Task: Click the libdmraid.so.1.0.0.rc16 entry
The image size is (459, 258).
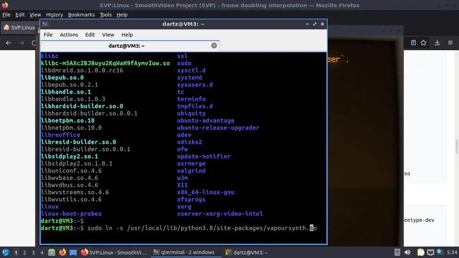Action: pyautogui.click(x=82, y=70)
